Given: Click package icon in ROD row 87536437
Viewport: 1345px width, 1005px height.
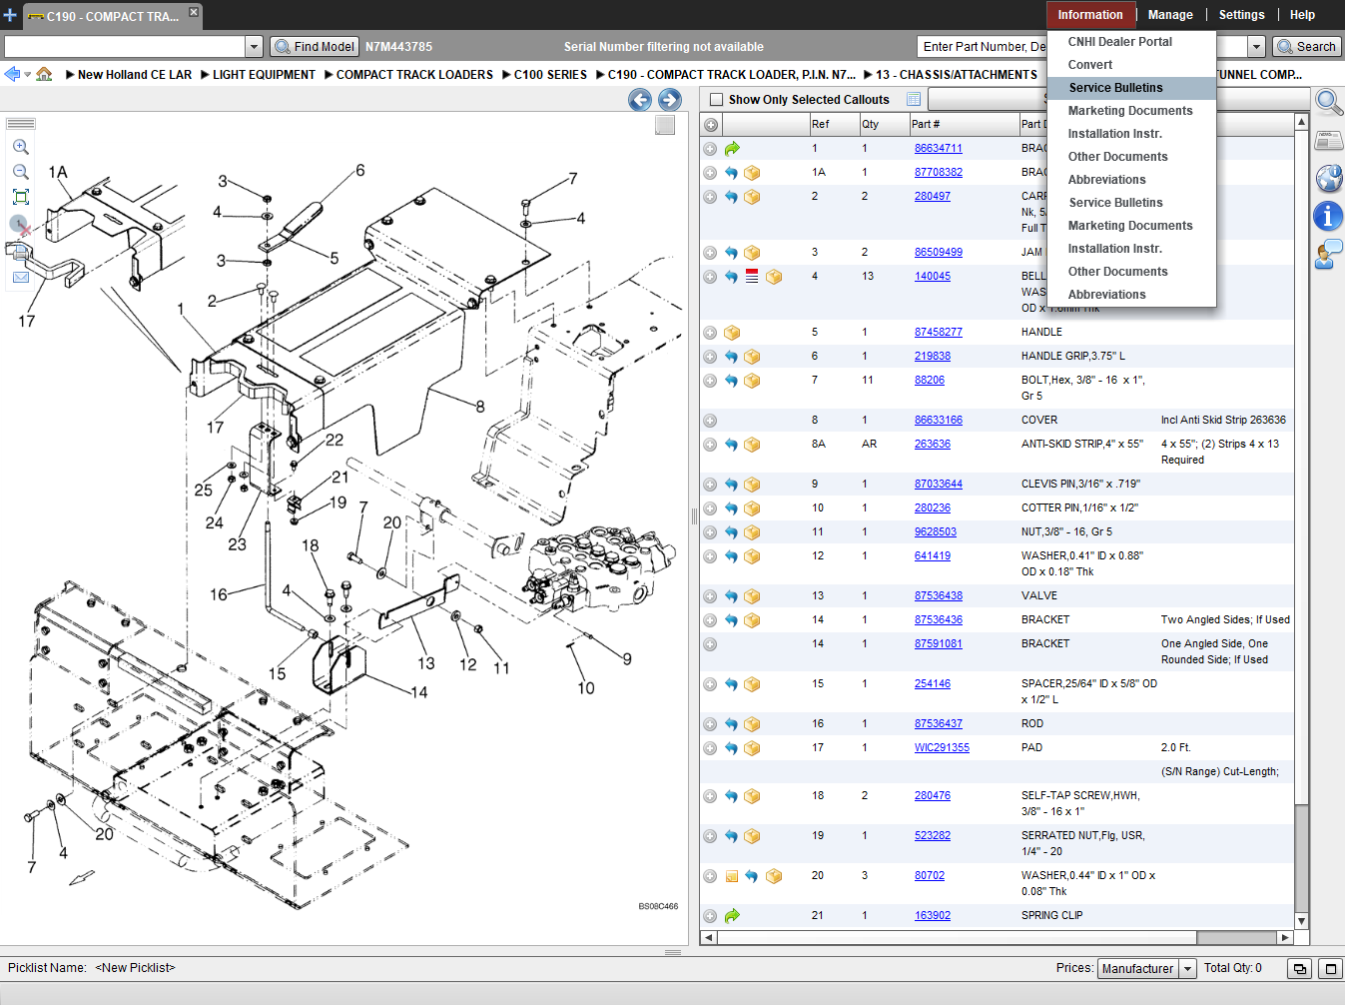Looking at the screenshot, I should pyautogui.click(x=752, y=723).
